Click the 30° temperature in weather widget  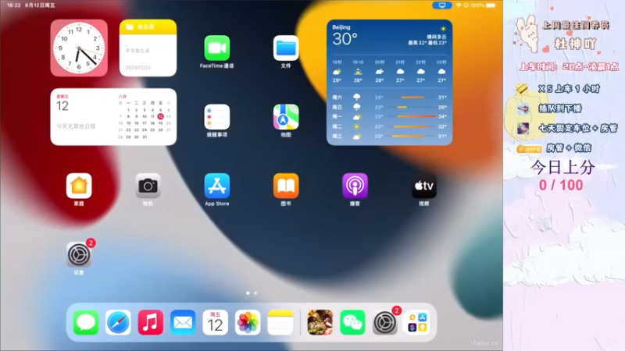click(x=345, y=39)
